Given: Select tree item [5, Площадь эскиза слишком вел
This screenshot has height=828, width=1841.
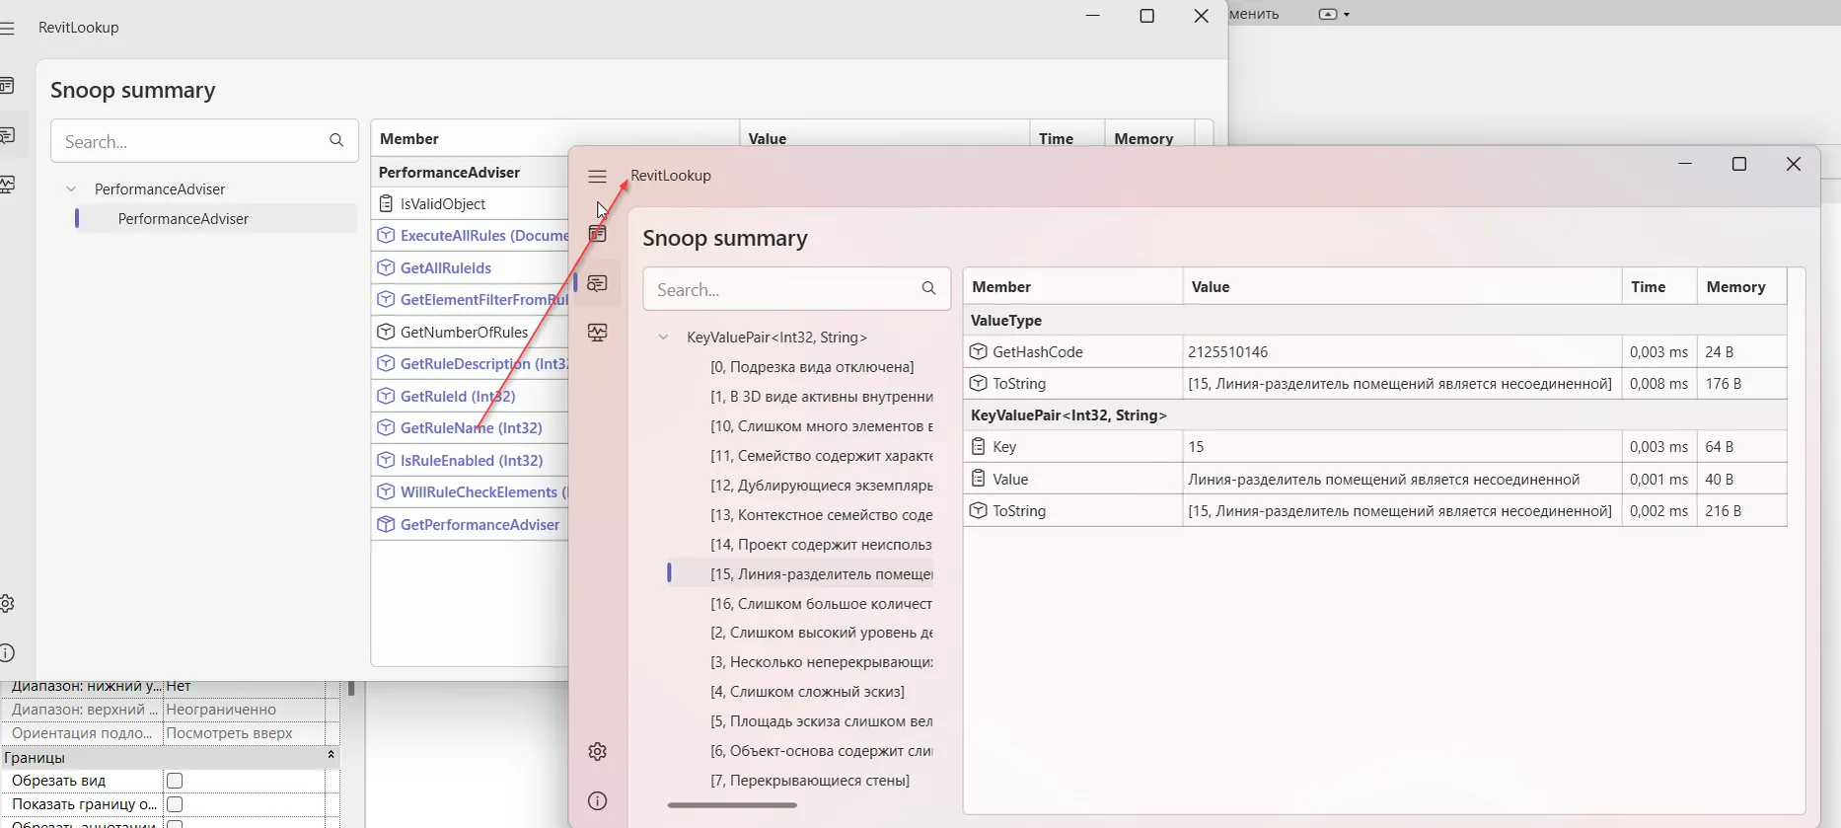Looking at the screenshot, I should pos(821,721).
